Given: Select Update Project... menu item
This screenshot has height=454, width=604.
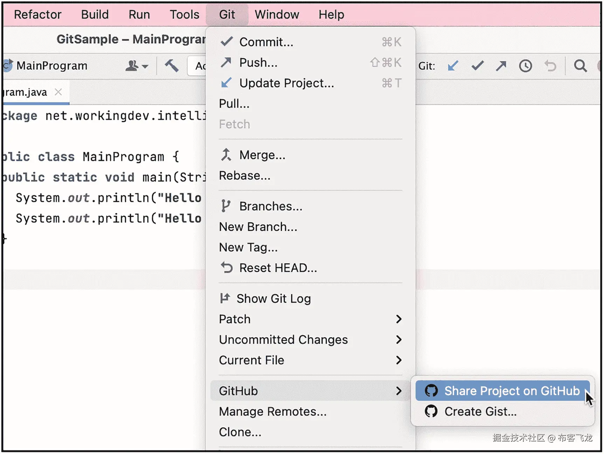Looking at the screenshot, I should 311,83.
